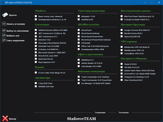Image resolution: width=163 pixels, height=122 pixels.
Task: Check the Notepad++ 7.5.6 option
Action: (x=79, y=16)
